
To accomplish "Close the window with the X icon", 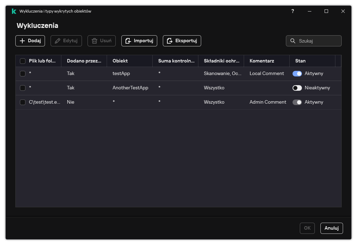I will 343,11.
